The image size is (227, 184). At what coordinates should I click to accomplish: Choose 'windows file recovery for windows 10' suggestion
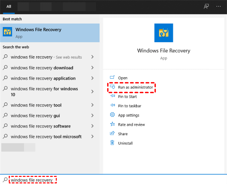click(x=44, y=92)
